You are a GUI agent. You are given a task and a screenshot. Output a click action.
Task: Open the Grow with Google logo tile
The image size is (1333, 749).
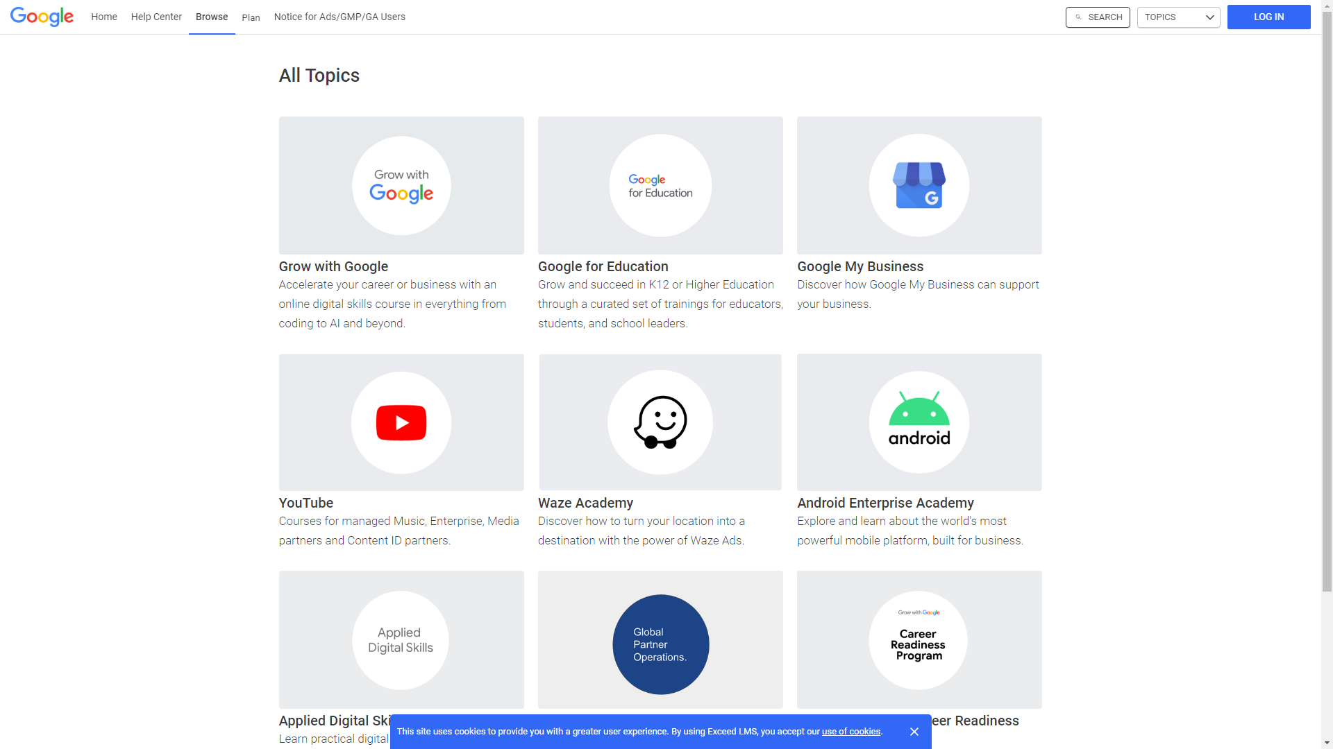point(401,185)
